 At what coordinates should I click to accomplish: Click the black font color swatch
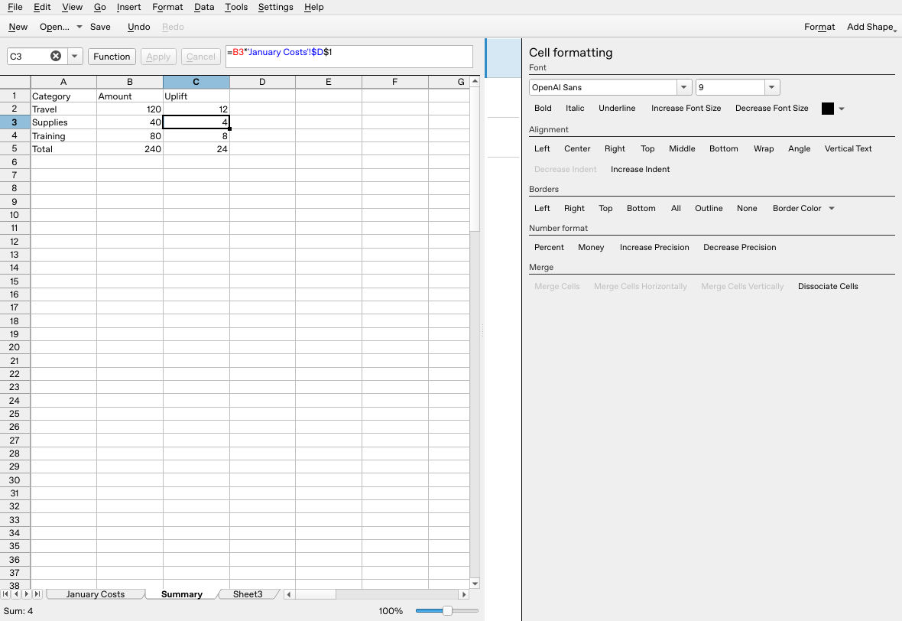828,109
